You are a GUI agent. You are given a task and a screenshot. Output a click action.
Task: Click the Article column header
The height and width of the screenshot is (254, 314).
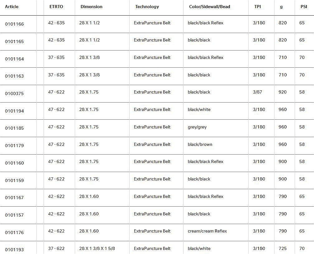pos(12,7)
